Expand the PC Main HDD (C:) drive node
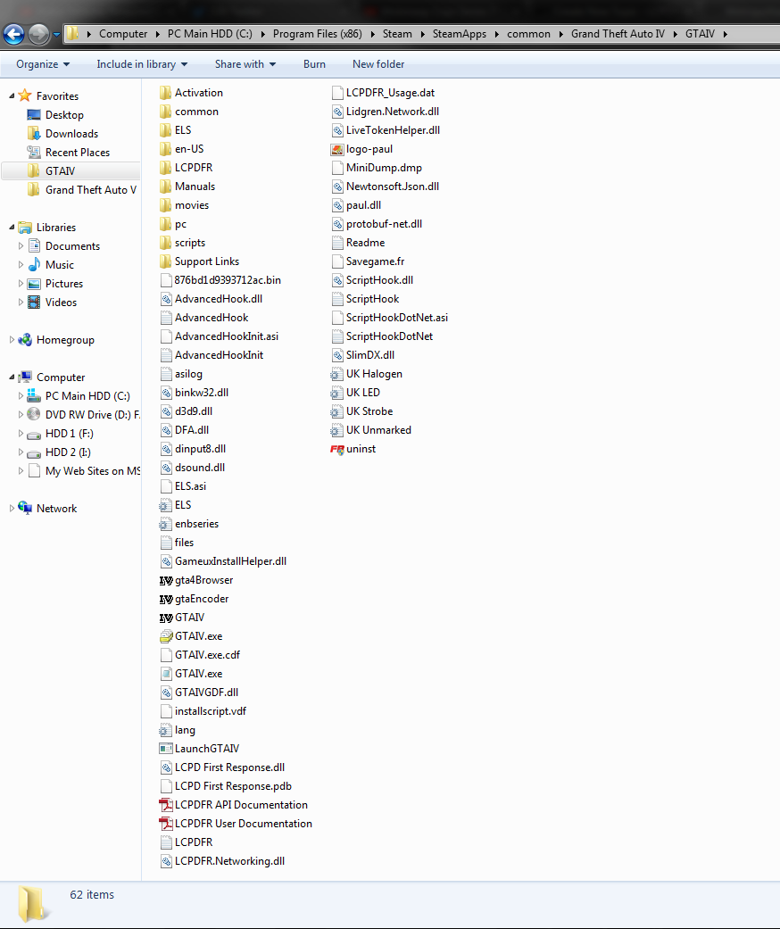The image size is (780, 929). coord(21,395)
